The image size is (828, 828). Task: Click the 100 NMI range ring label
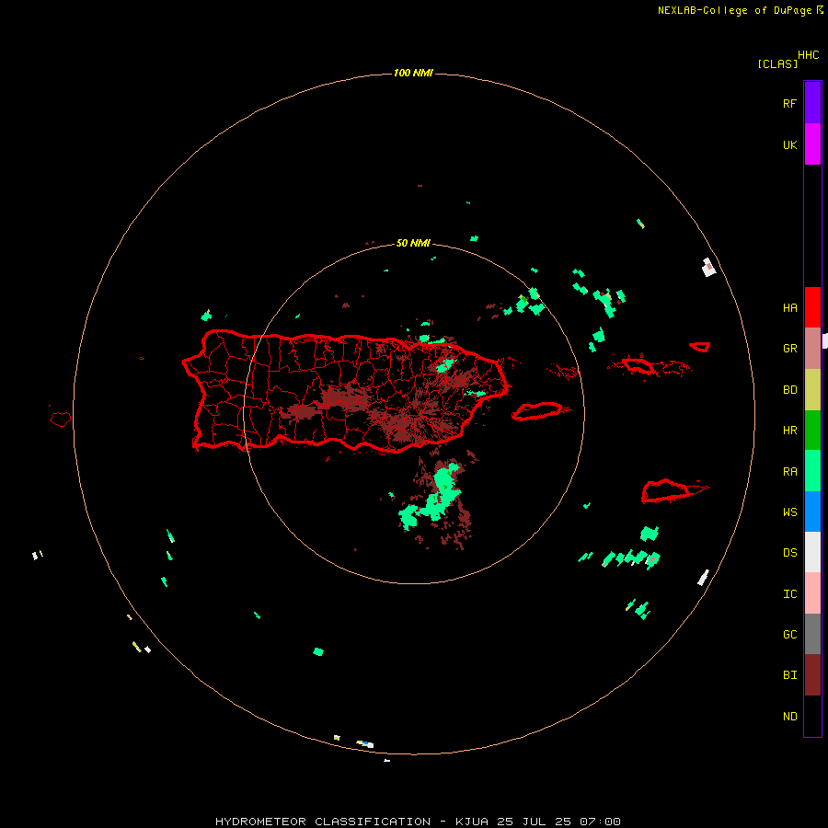click(413, 73)
